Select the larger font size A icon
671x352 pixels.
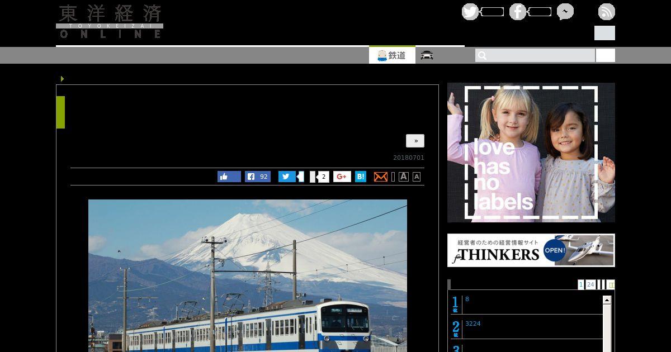tap(403, 177)
